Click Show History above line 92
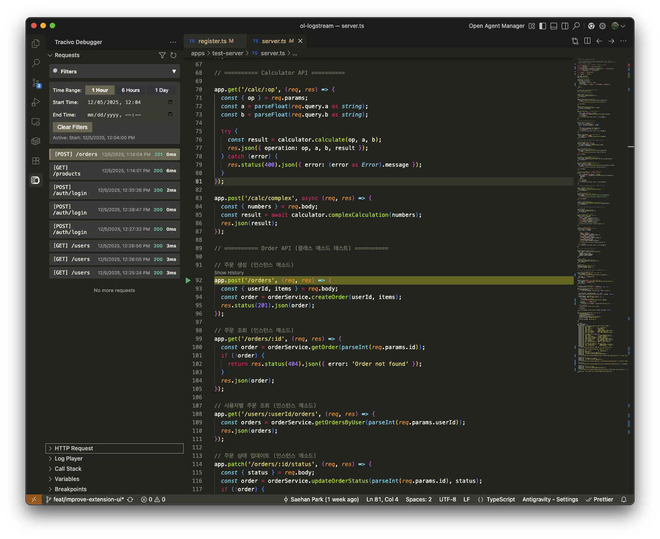 [229, 273]
